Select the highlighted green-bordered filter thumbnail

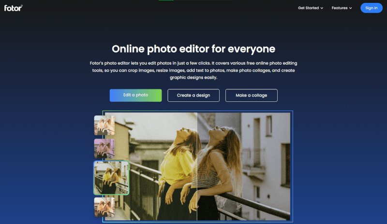point(111,178)
